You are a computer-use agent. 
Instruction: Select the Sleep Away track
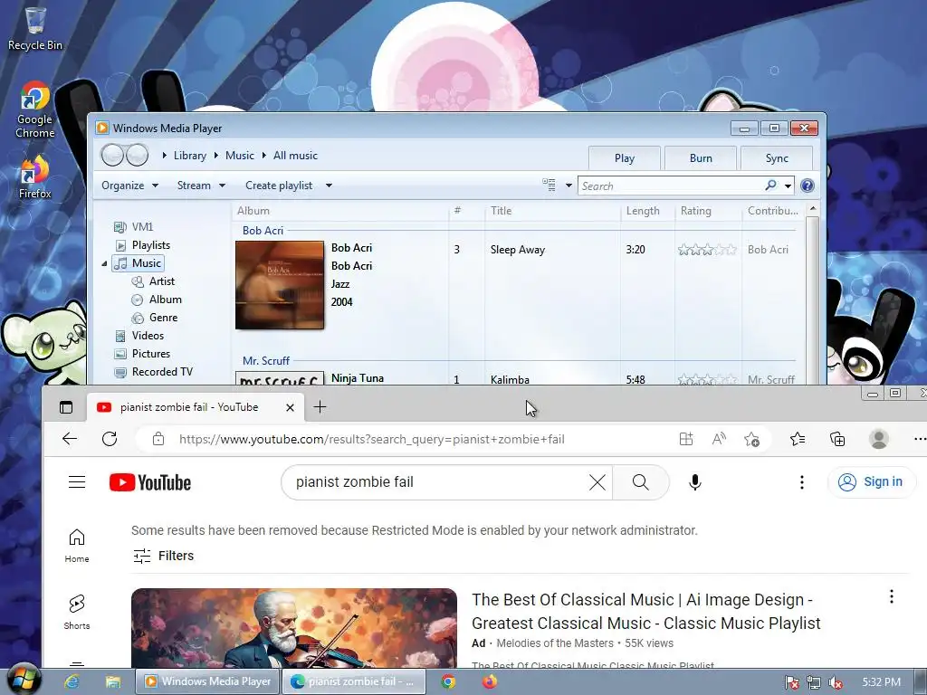[518, 250]
